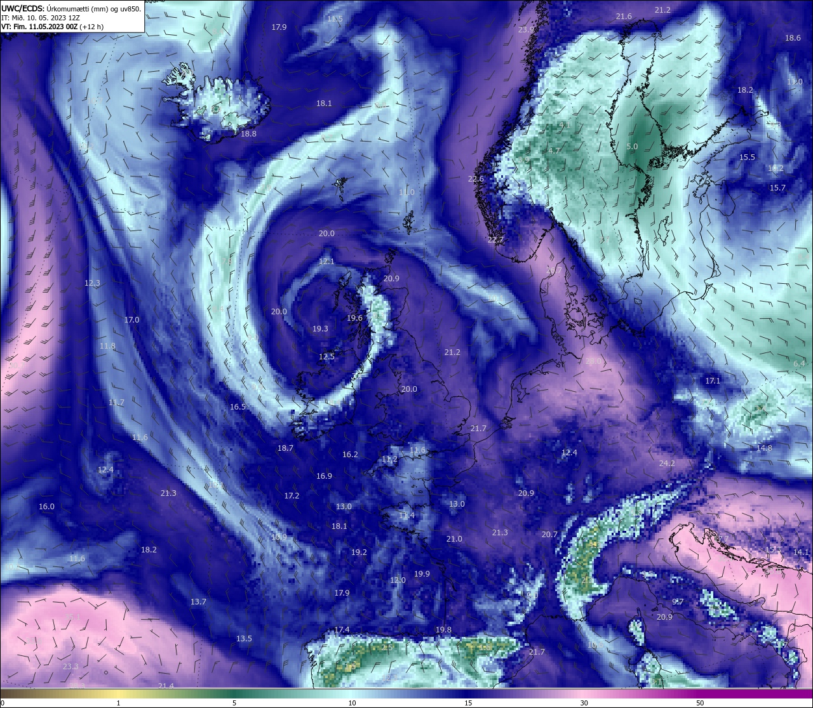Click the map value 11.8
This screenshot has height=708, width=813.
point(107,346)
